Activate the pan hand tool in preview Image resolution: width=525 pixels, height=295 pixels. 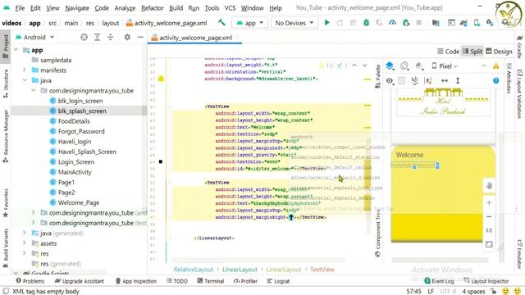[x=489, y=186]
